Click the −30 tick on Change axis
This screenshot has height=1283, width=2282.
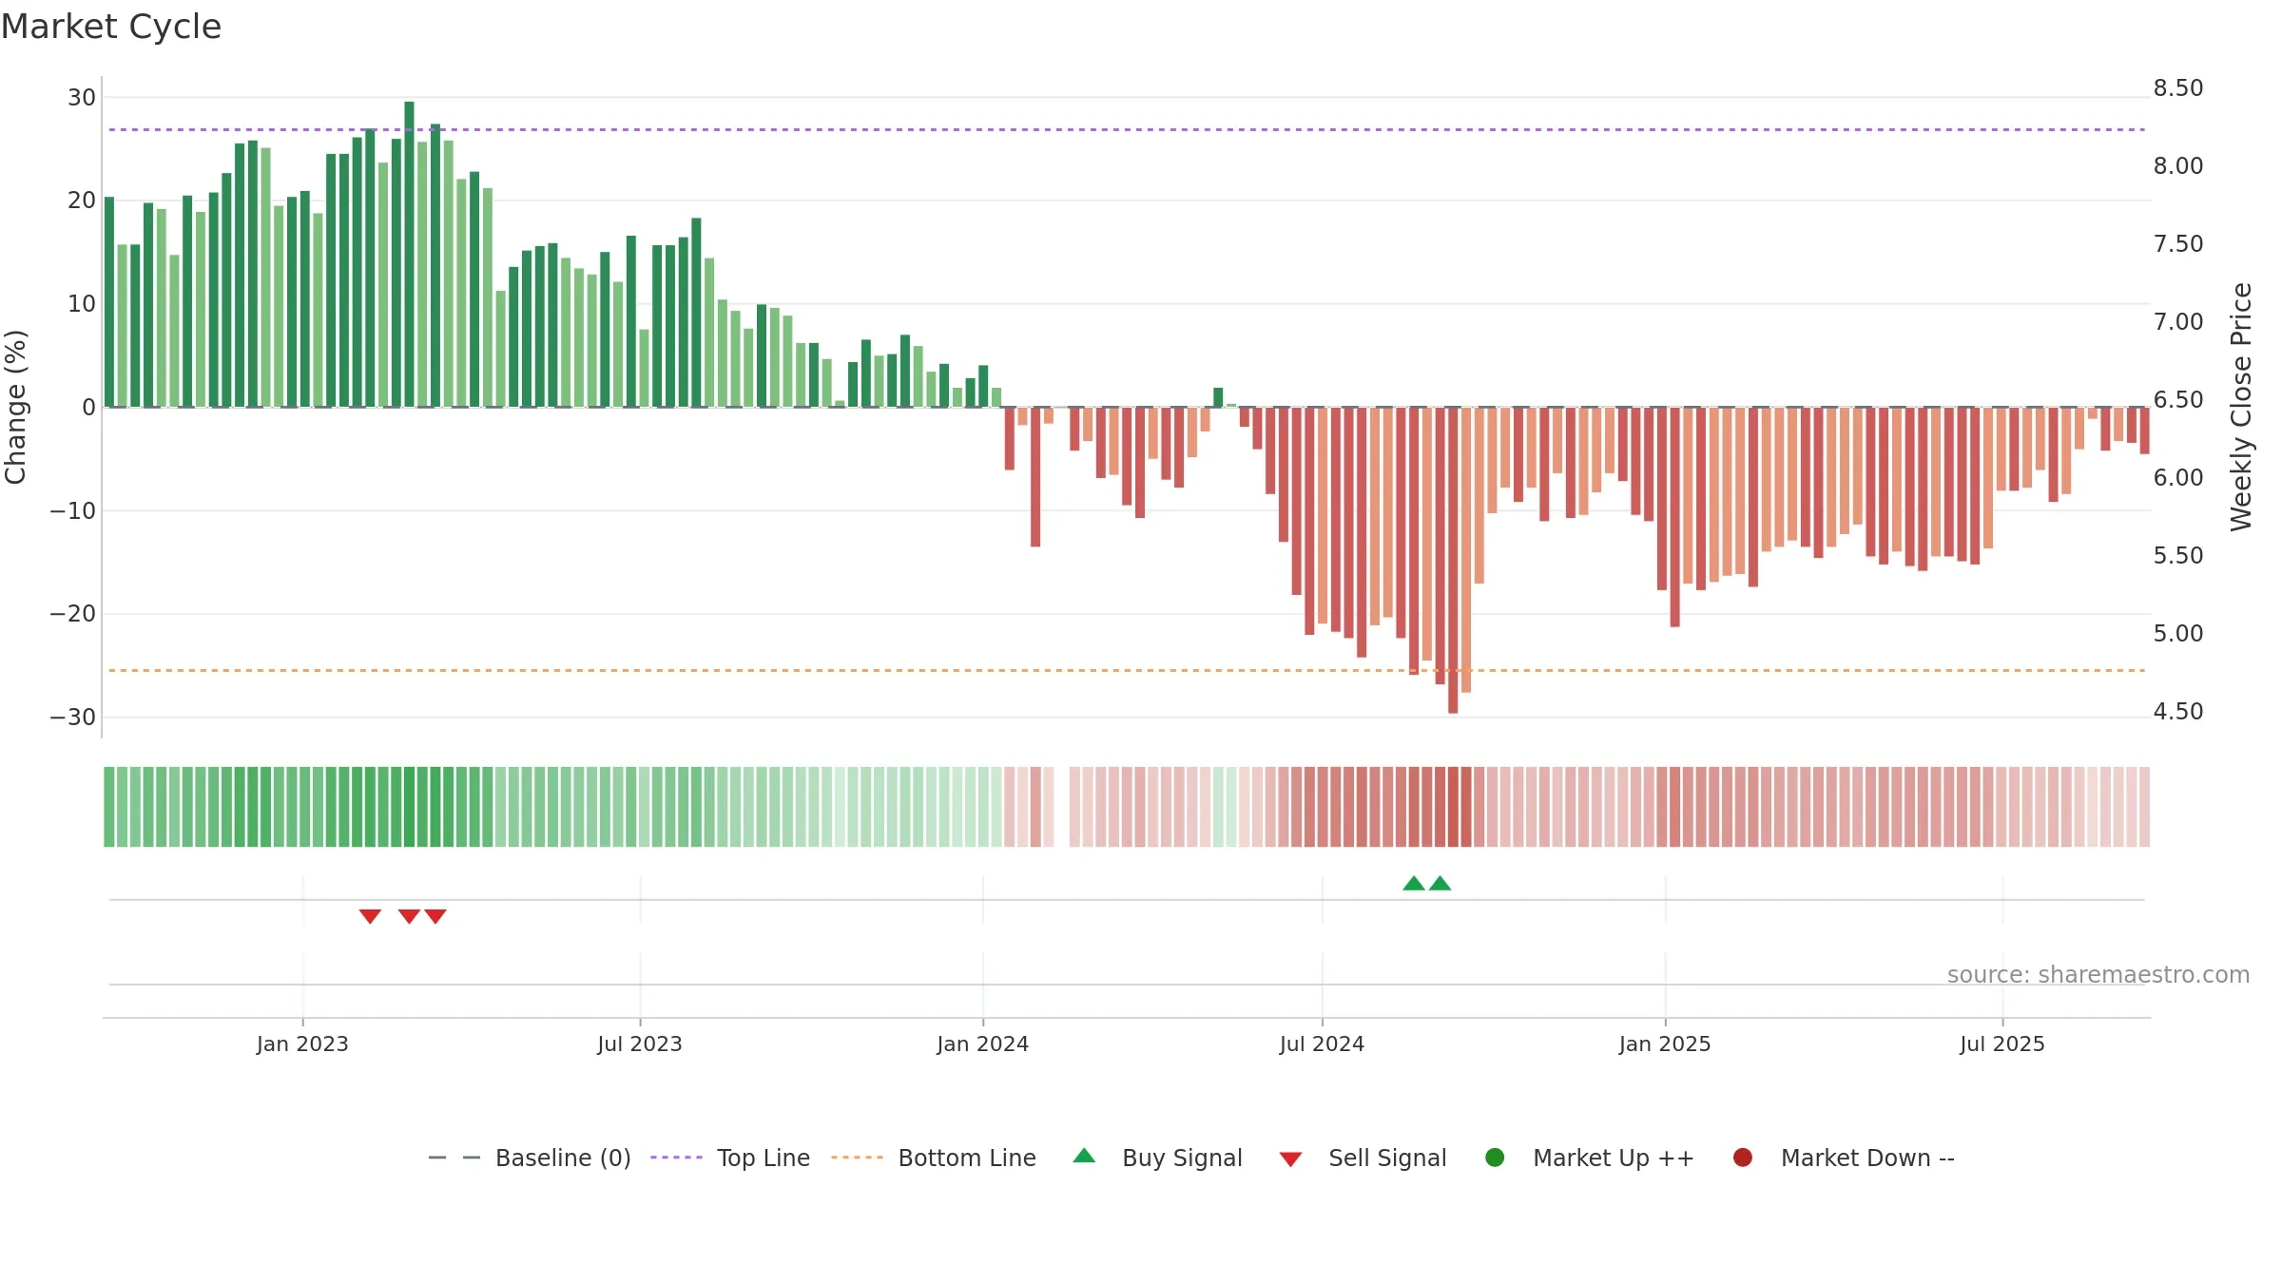(73, 717)
